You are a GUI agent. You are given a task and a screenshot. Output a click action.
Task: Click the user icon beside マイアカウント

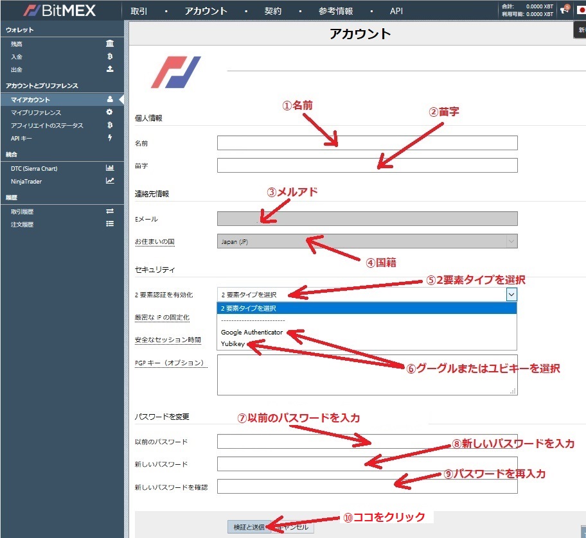(x=109, y=100)
